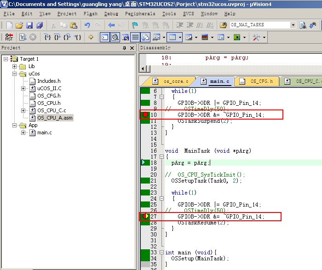
Task: Click the Open file folder icon
Action: pyautogui.click(x=19, y=25)
